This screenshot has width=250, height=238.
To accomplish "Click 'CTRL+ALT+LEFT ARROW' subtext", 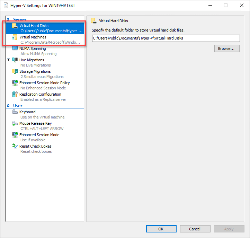I will 42,129.
